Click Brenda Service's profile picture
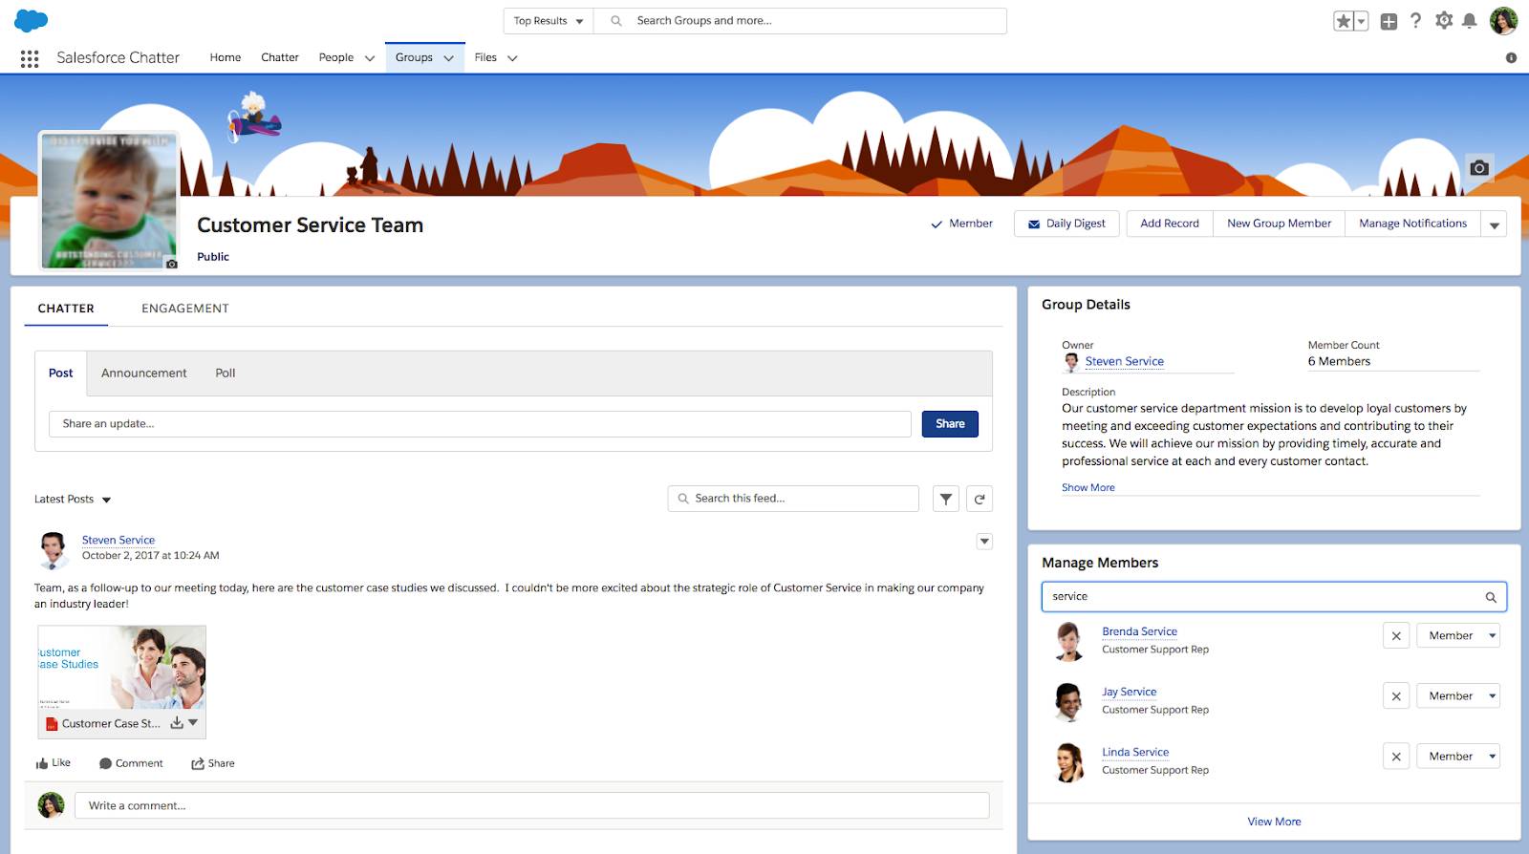The height and width of the screenshot is (854, 1529). 1069,641
